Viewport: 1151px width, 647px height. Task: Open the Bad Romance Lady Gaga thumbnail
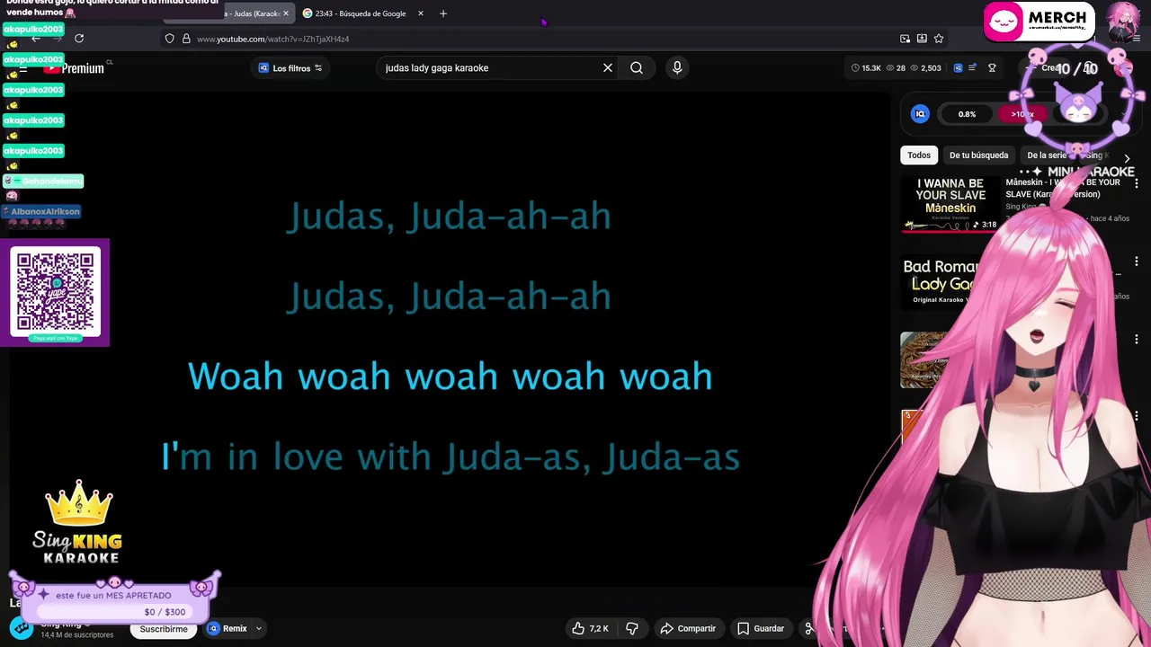942,282
